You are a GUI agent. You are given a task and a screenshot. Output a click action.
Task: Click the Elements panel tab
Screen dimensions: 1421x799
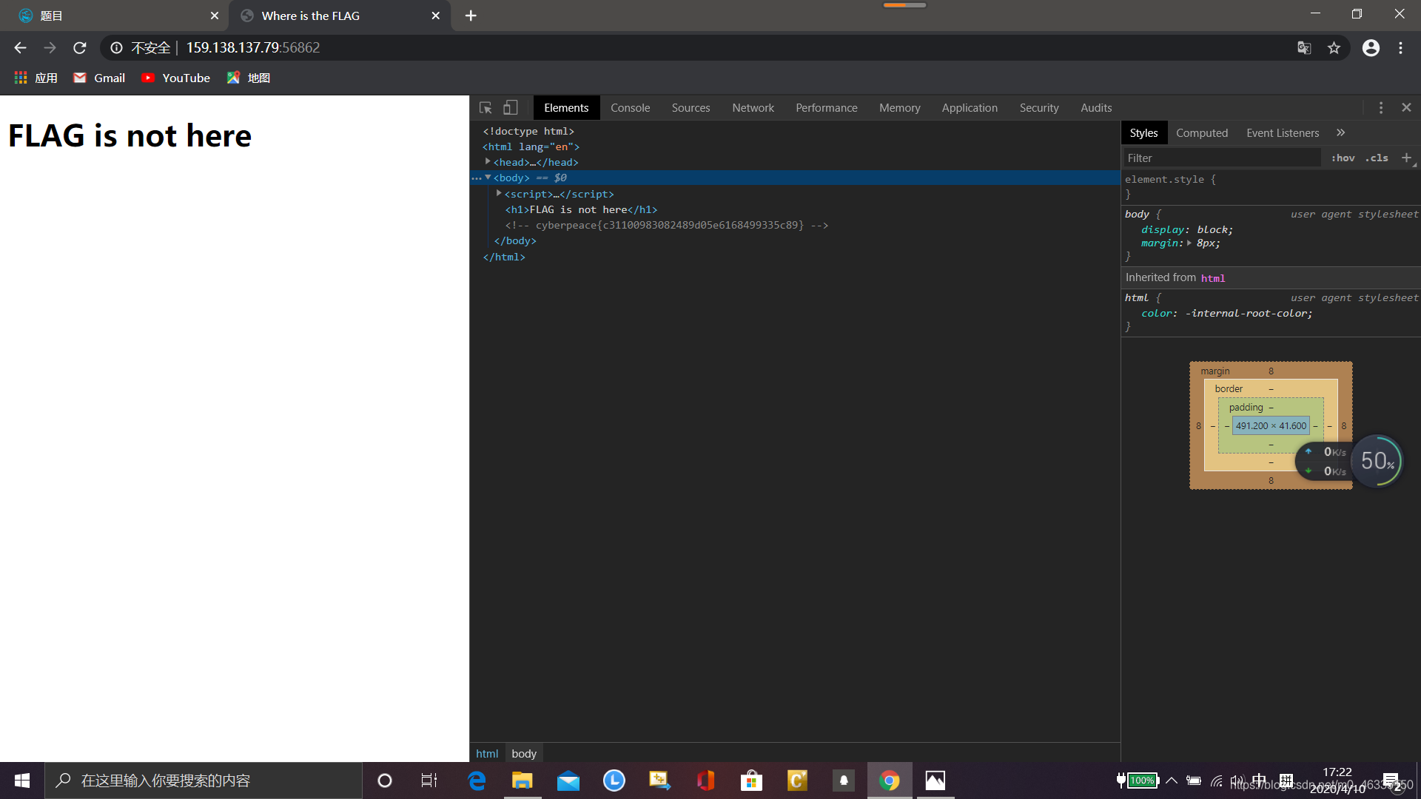(565, 107)
